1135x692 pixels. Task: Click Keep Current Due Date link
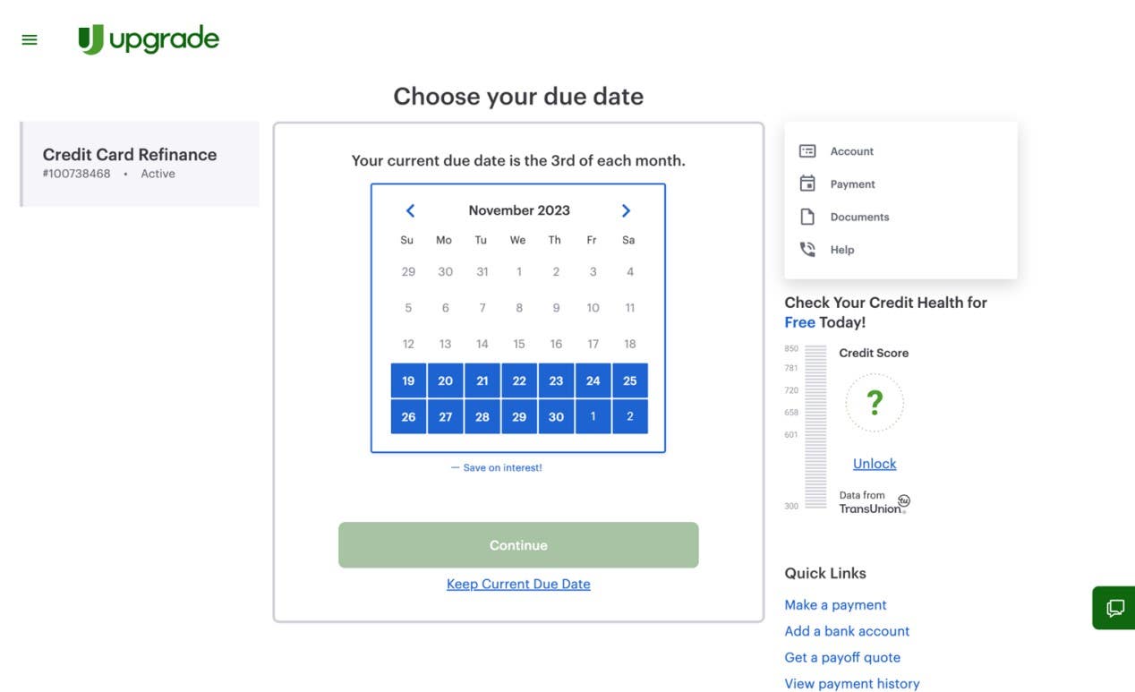coord(518,584)
